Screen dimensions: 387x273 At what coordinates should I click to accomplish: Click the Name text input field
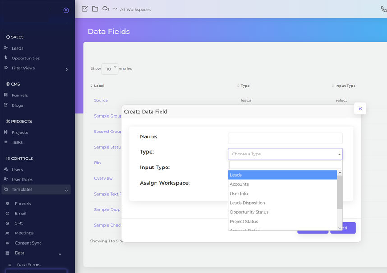285,138
